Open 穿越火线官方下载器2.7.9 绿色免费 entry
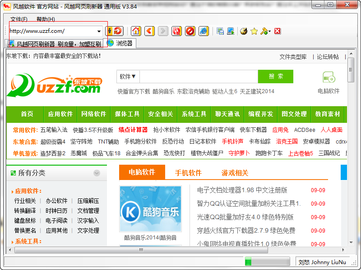This screenshot has width=361, height=270. tap(246, 230)
